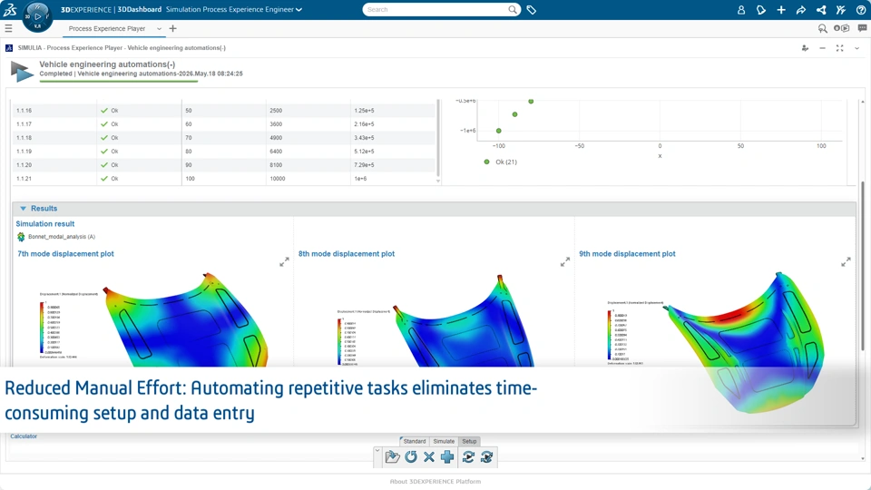The height and width of the screenshot is (490, 871).
Task: Open the media play recording icon
Action: 842,28
